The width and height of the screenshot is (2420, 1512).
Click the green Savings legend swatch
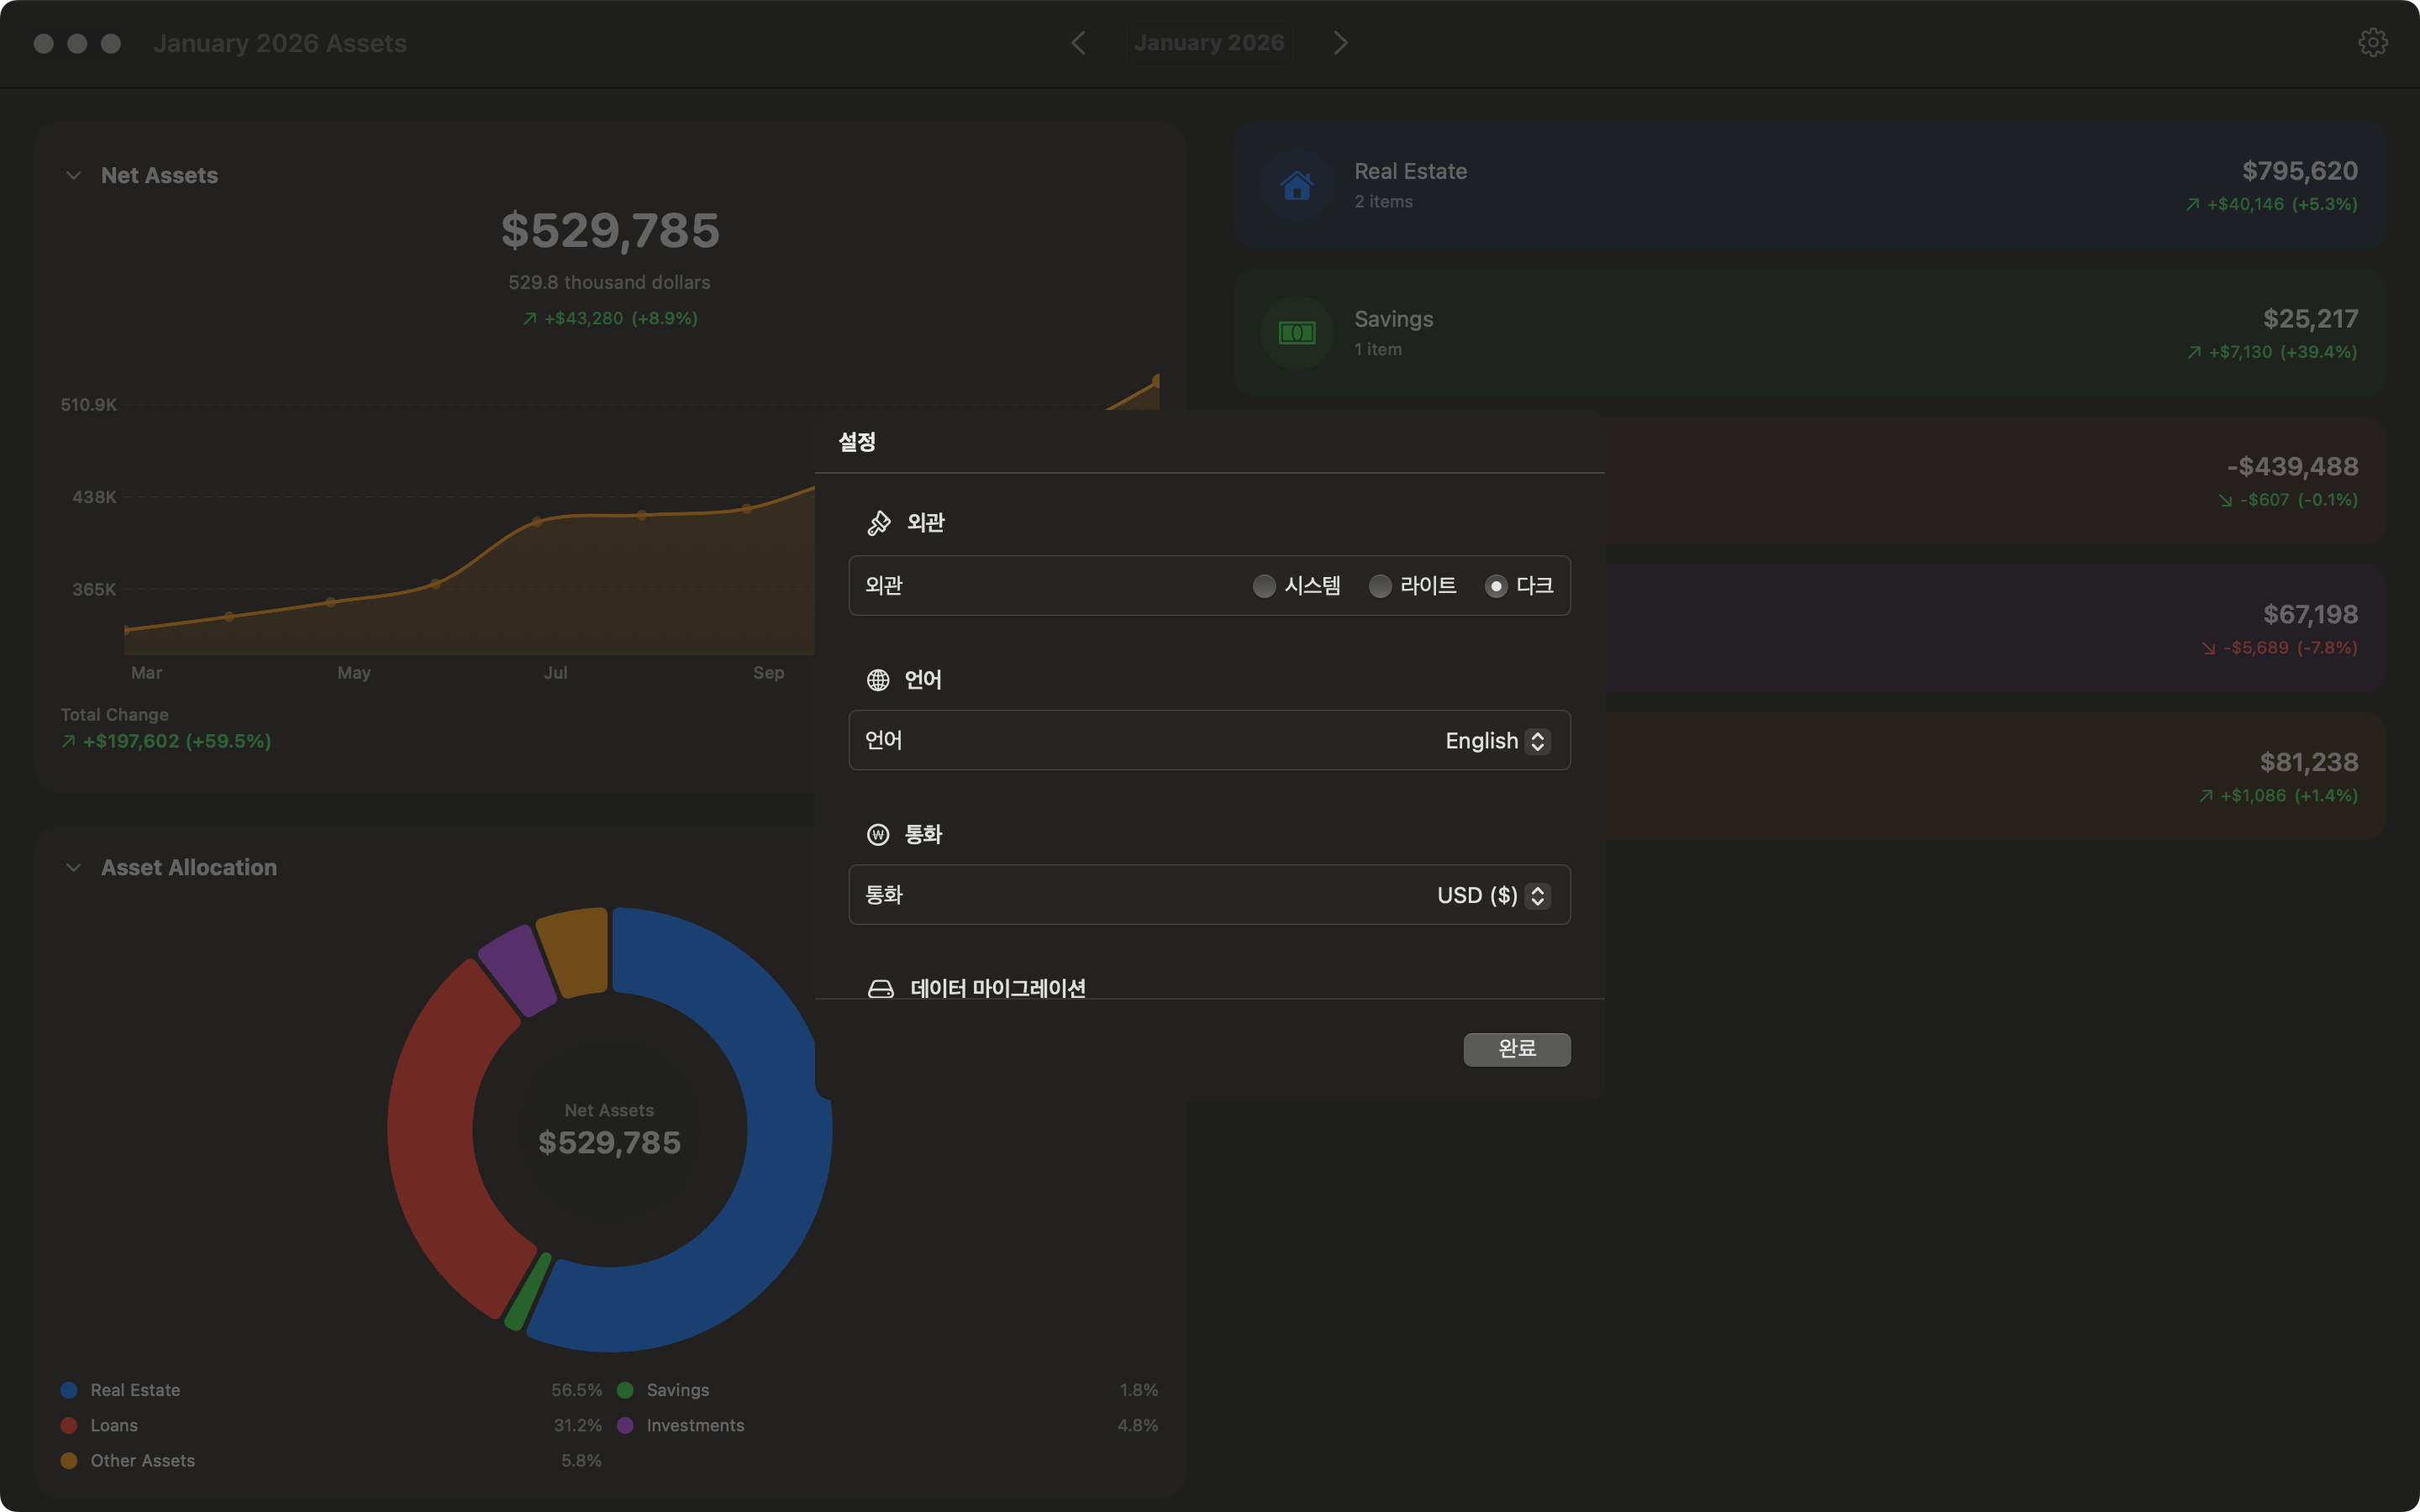click(x=625, y=1390)
